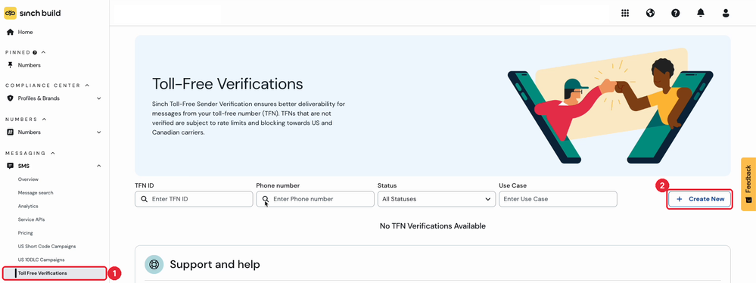
Task: Open the notifications bell
Action: coord(701,13)
